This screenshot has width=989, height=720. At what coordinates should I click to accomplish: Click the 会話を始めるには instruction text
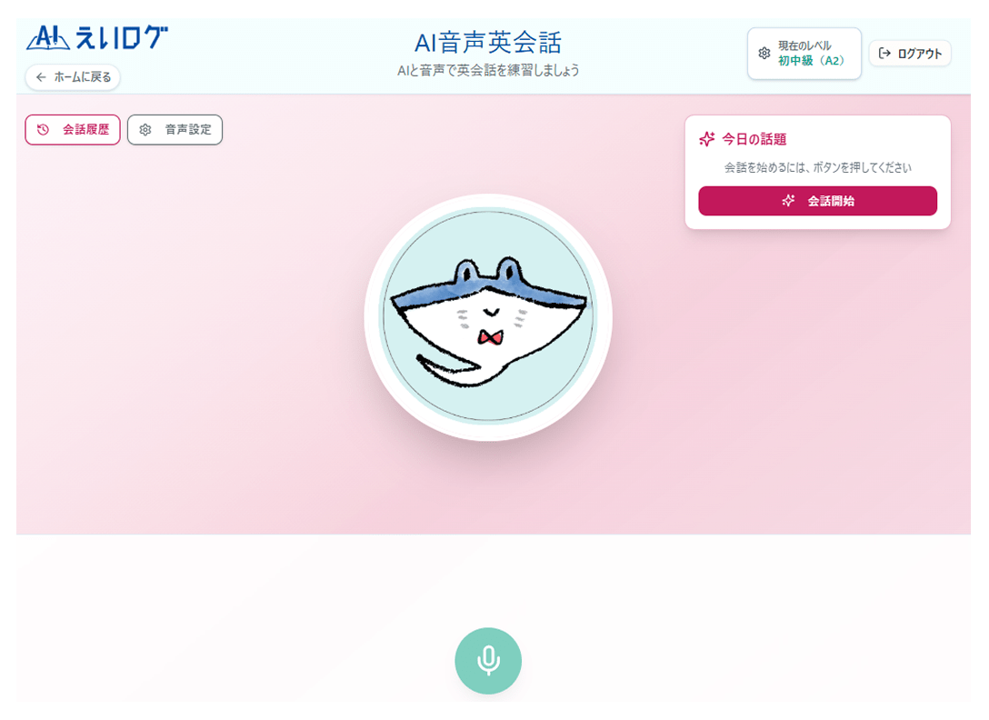pyautogui.click(x=817, y=167)
